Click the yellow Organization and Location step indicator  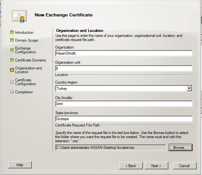click(12, 70)
